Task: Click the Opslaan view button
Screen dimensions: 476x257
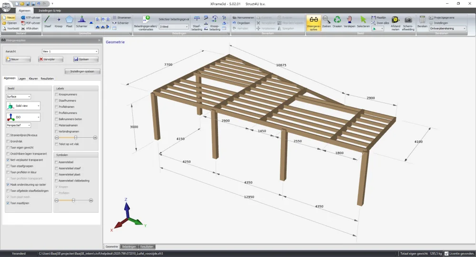Action: tap(86, 59)
